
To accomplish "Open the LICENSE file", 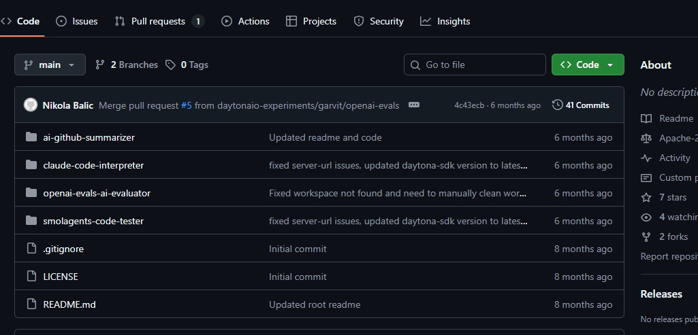I will click(61, 277).
